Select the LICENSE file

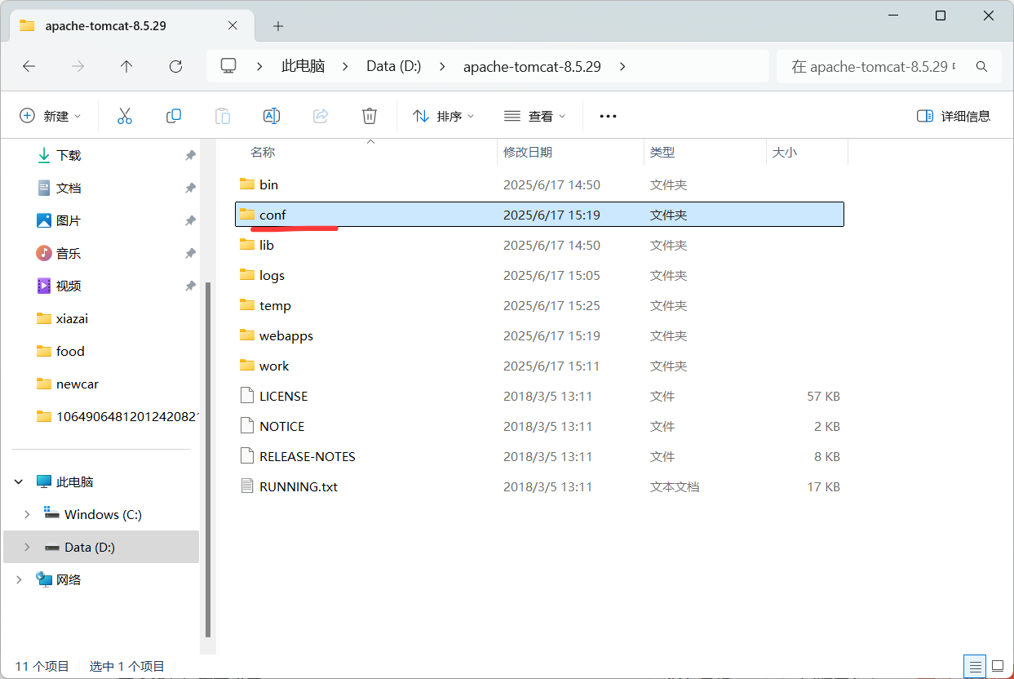(x=539, y=396)
